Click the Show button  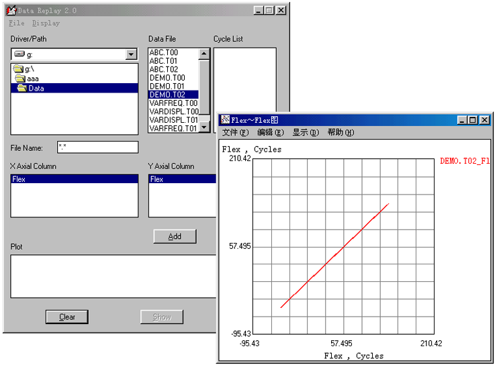(162, 317)
